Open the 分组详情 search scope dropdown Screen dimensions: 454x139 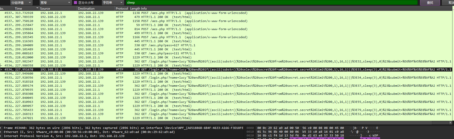coord(21,3)
